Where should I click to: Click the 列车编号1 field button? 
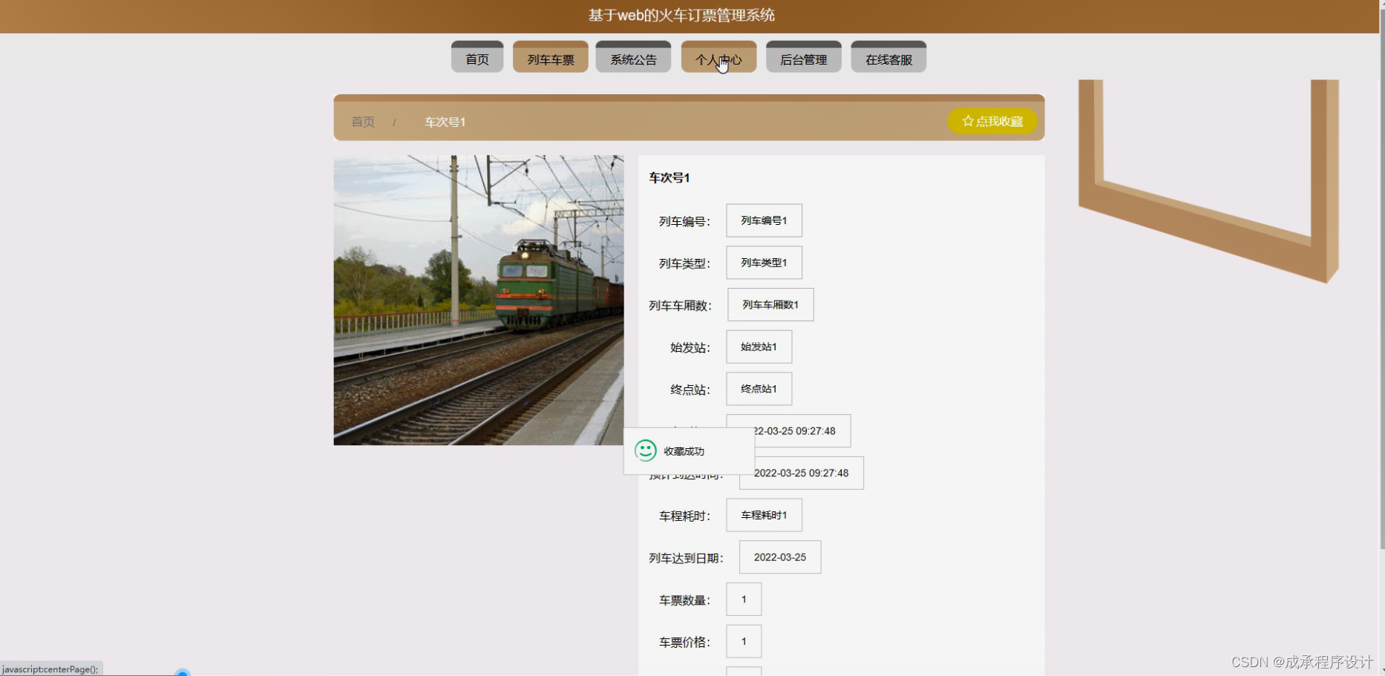pyautogui.click(x=764, y=220)
